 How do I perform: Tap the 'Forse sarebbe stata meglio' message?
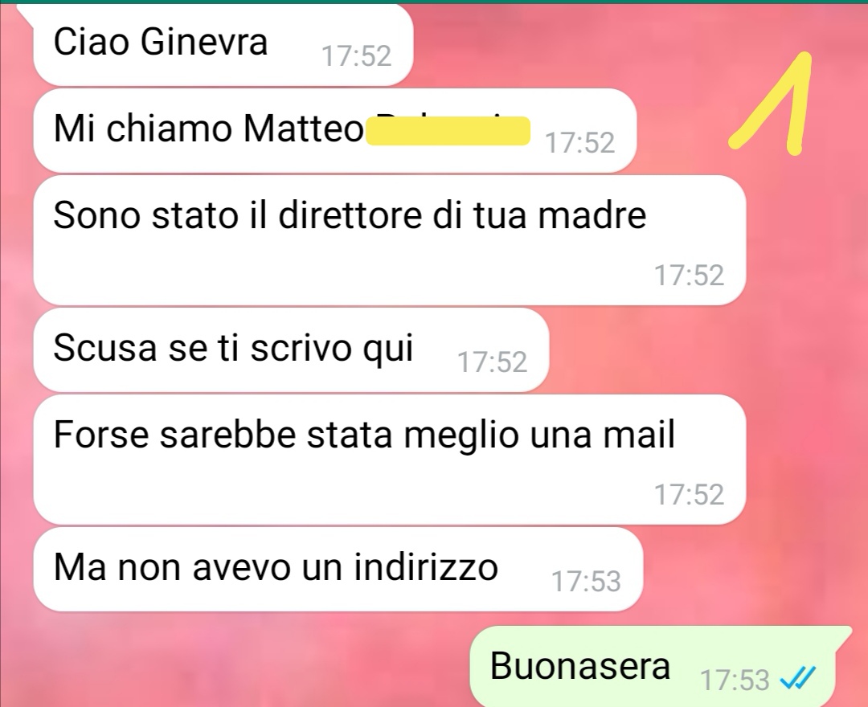(x=389, y=460)
